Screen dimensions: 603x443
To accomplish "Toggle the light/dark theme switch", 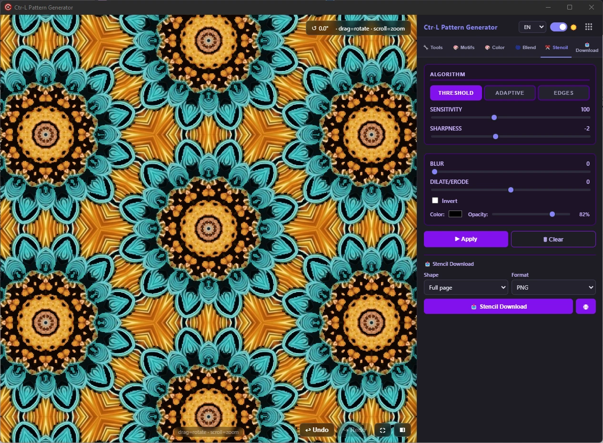I will pyautogui.click(x=559, y=27).
